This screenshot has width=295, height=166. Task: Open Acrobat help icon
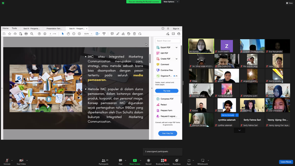point(163,29)
